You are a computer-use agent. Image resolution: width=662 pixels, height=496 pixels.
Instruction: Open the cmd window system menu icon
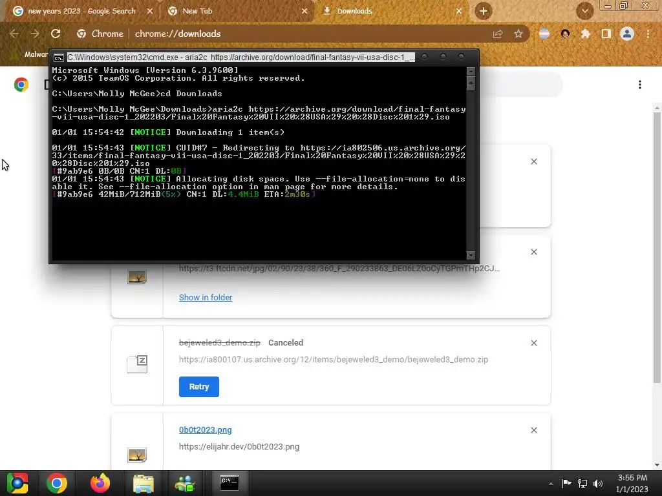pos(59,57)
